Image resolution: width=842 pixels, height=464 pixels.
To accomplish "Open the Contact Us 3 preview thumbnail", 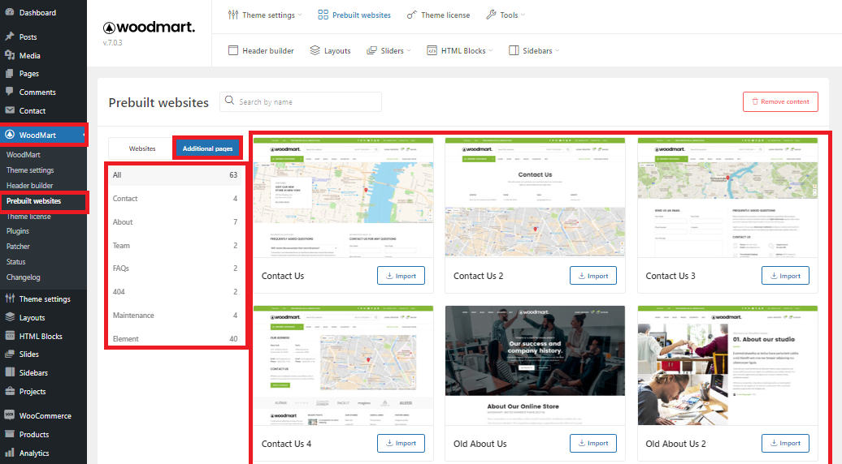I will point(727,197).
